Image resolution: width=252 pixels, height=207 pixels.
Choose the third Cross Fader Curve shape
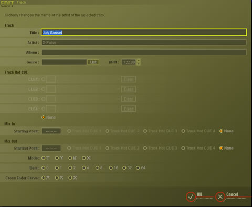[x=70, y=178]
